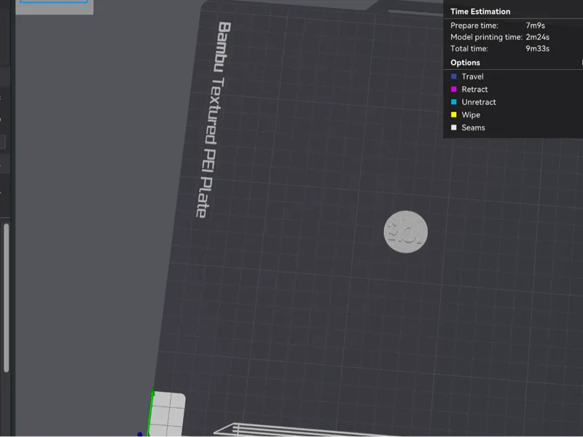Viewport: 583px width, 437px height.
Task: Toggle the magenta Retract color square
Action: point(453,89)
